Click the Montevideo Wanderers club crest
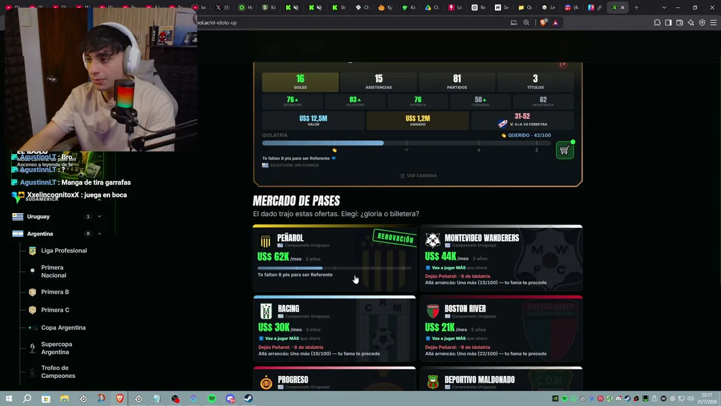The width and height of the screenshot is (721, 406). pyautogui.click(x=433, y=241)
